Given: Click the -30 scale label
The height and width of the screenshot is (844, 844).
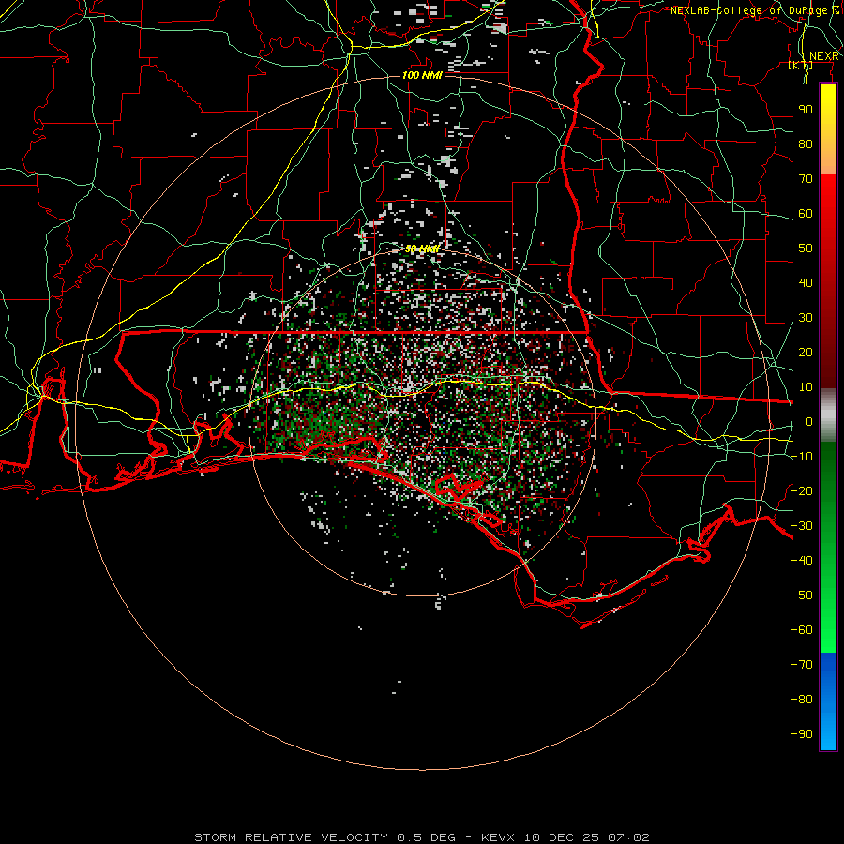Looking at the screenshot, I should point(802,526).
